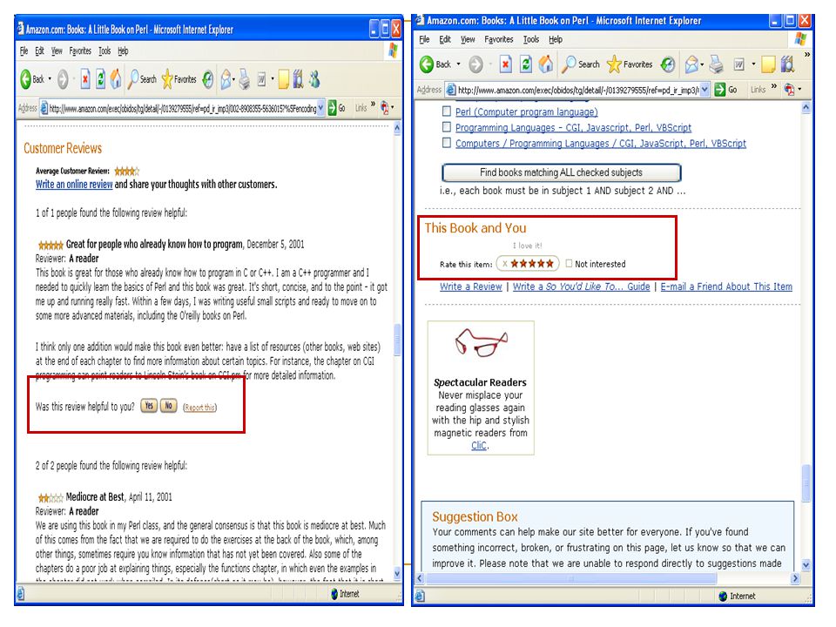Open View menu in right IE window
Viewport: 836px width, 627px height.
[x=468, y=39]
